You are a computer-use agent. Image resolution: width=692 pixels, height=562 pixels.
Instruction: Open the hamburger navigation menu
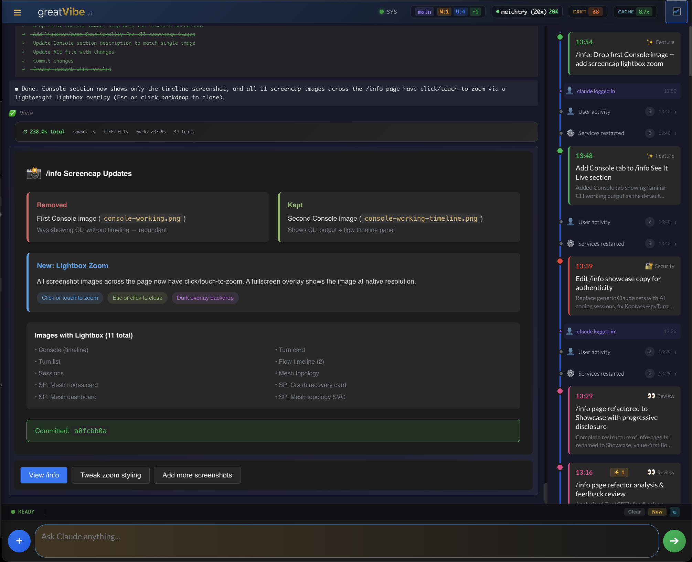pos(17,12)
